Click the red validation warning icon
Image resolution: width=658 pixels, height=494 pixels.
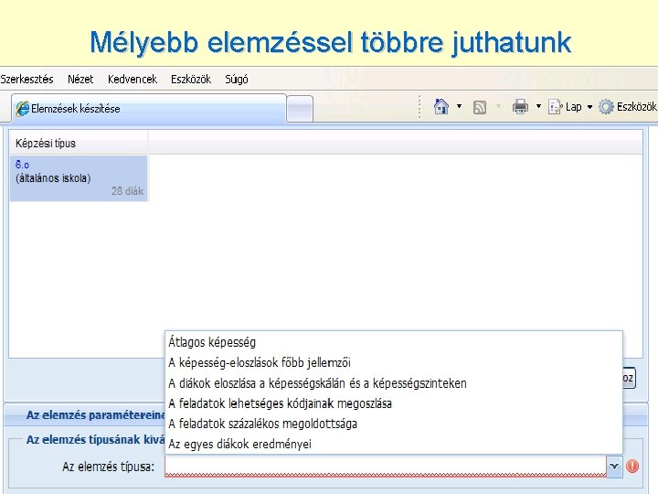coord(632,467)
